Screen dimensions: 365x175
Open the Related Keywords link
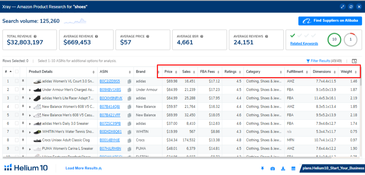click(304, 43)
